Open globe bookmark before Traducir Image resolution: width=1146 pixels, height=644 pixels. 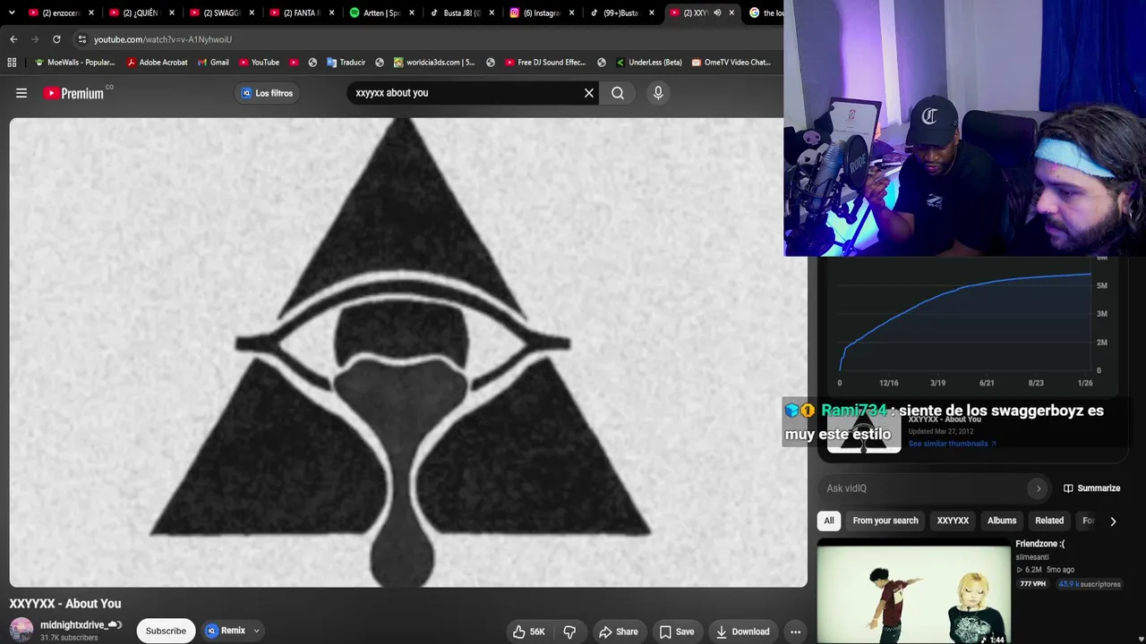[312, 63]
